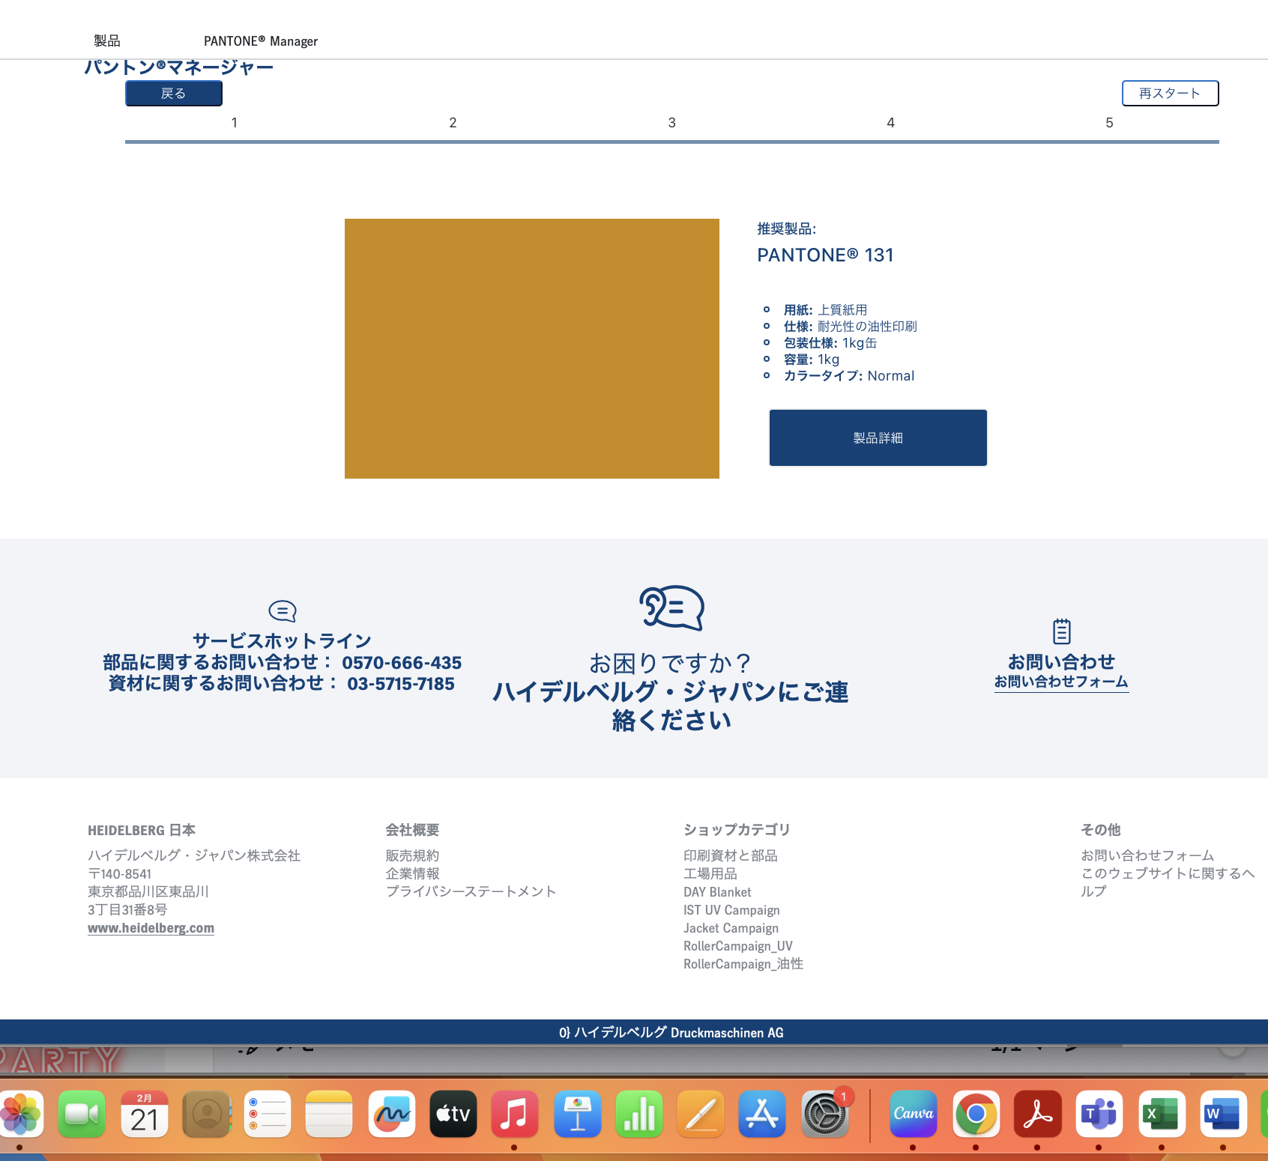Open 印刷資材と部品 shop category
1268x1161 pixels.
tap(730, 855)
